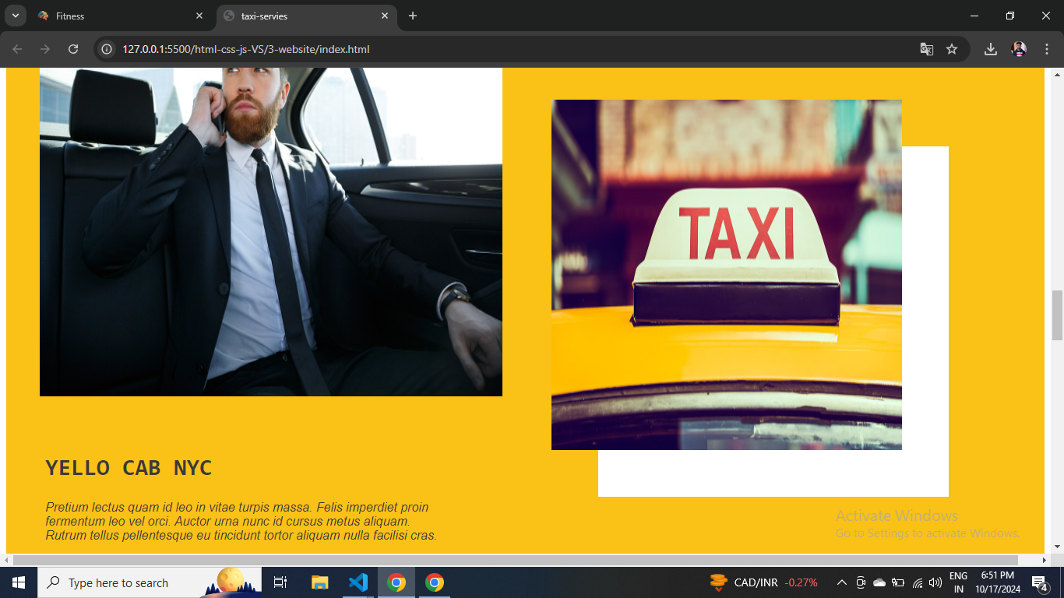1064x598 pixels.
Task: Open the volume control
Action: (935, 582)
